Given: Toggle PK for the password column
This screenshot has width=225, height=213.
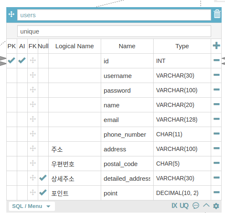Looking at the screenshot, I should 12,90.
